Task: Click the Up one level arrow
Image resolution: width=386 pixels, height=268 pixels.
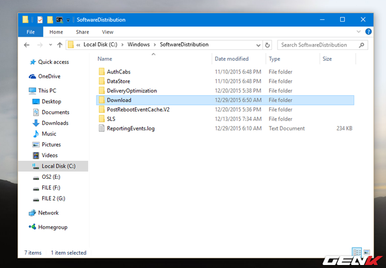Action: pyautogui.click(x=60, y=45)
